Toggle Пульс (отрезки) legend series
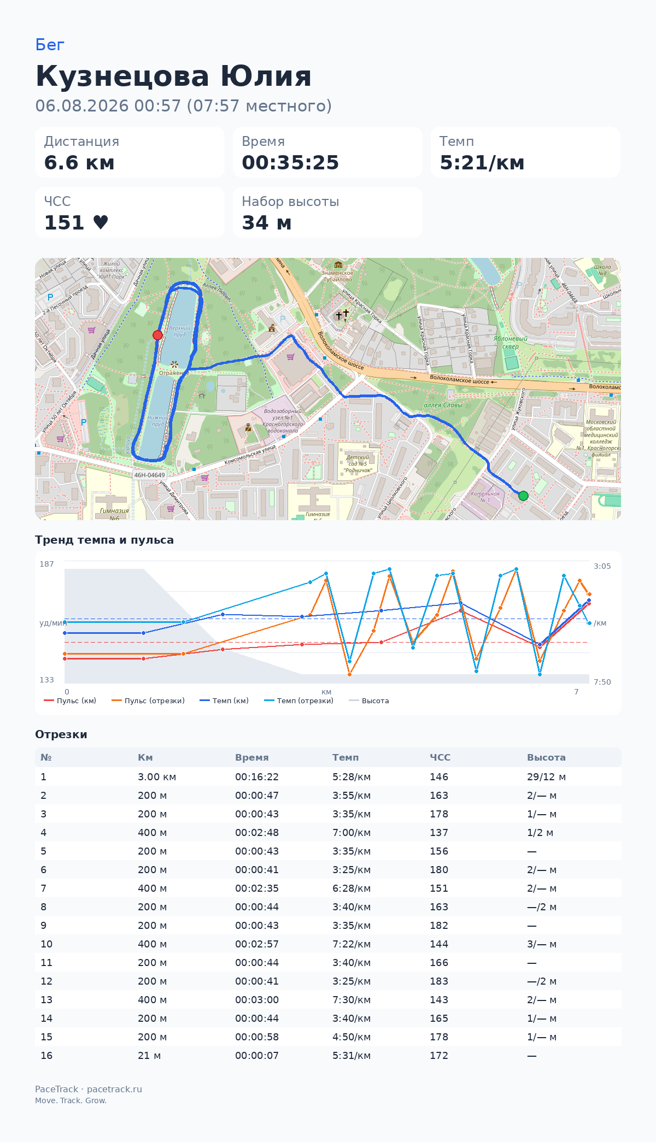The image size is (656, 1142). 148,700
